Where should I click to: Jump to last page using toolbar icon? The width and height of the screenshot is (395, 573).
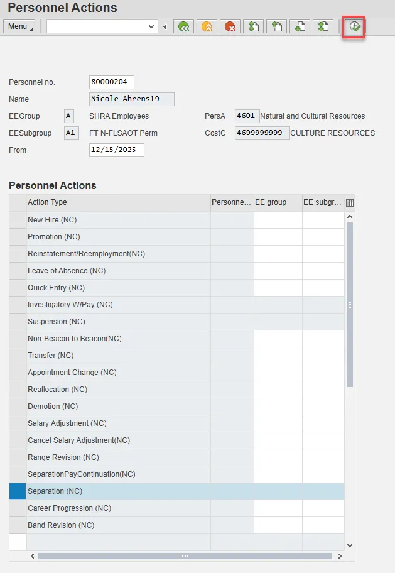pyautogui.click(x=323, y=26)
